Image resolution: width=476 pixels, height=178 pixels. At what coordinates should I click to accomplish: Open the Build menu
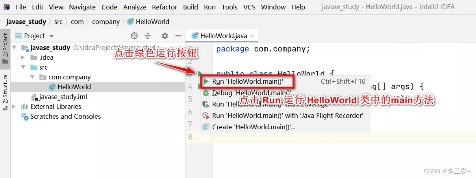click(x=191, y=7)
